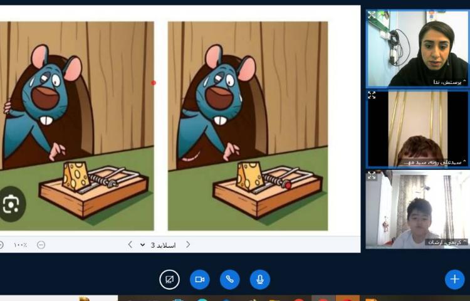Click the right mouse trap picture
The height and width of the screenshot is (301, 470).
tap(248, 125)
